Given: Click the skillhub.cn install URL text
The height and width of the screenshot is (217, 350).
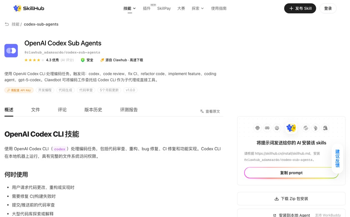Looking at the screenshot, I should (x=283, y=153).
